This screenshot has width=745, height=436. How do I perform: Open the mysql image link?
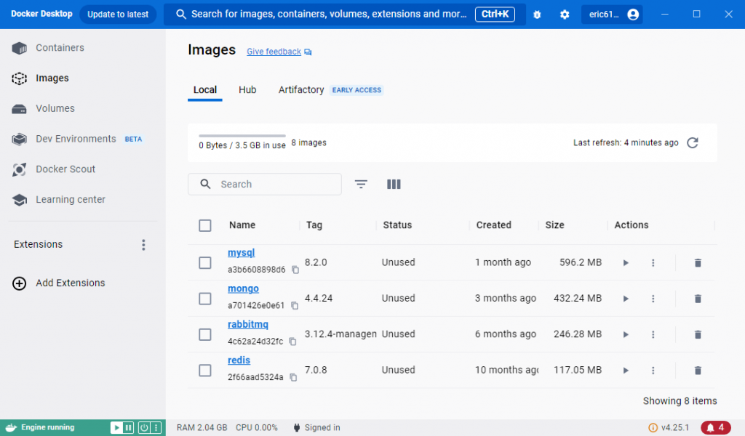pyautogui.click(x=241, y=253)
